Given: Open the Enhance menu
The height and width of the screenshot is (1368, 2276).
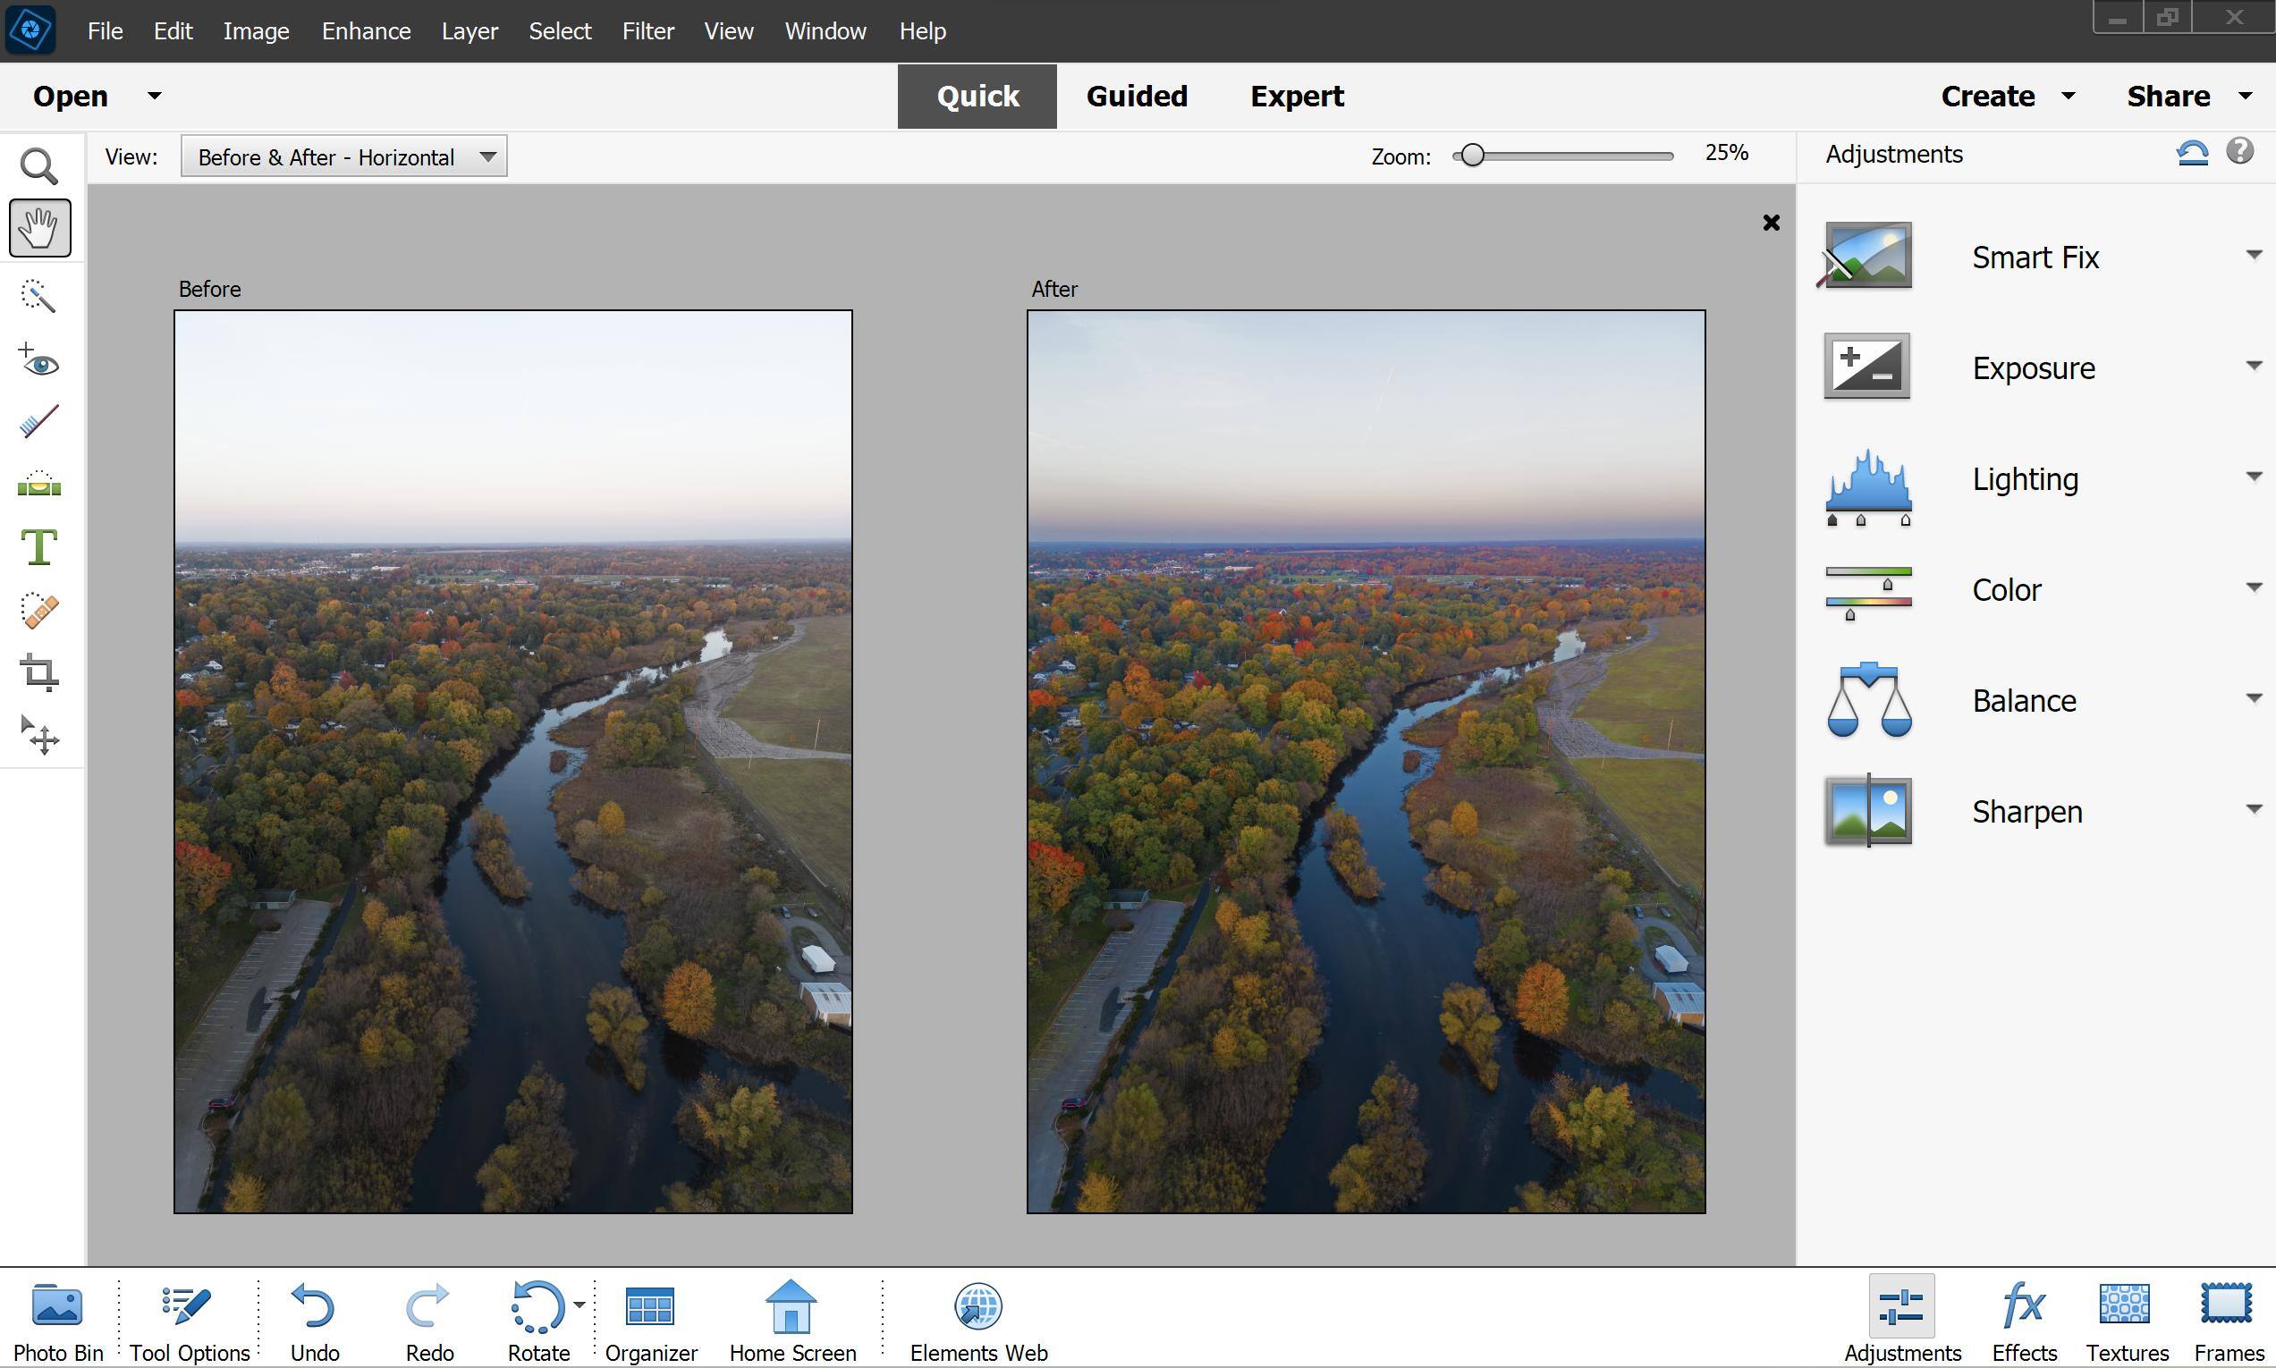Looking at the screenshot, I should [365, 31].
